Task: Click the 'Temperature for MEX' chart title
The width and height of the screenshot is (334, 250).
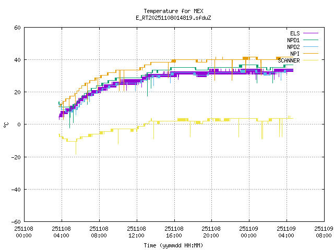Action: pyautogui.click(x=173, y=11)
